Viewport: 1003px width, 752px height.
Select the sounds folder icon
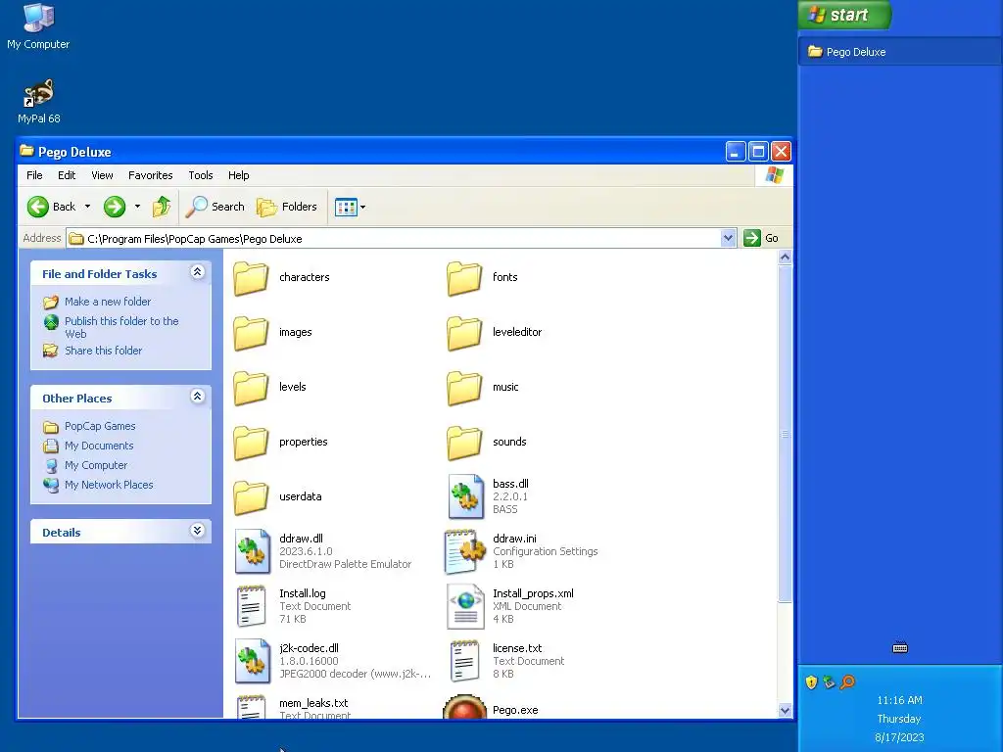coord(463,443)
